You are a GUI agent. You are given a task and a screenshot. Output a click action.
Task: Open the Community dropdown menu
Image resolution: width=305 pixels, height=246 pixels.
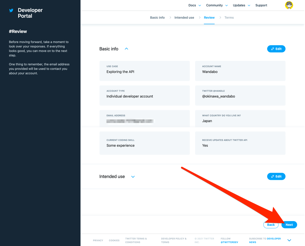[217, 5]
